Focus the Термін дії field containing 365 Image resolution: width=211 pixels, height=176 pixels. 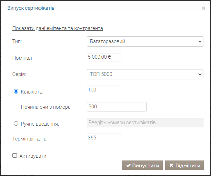pos(104,138)
